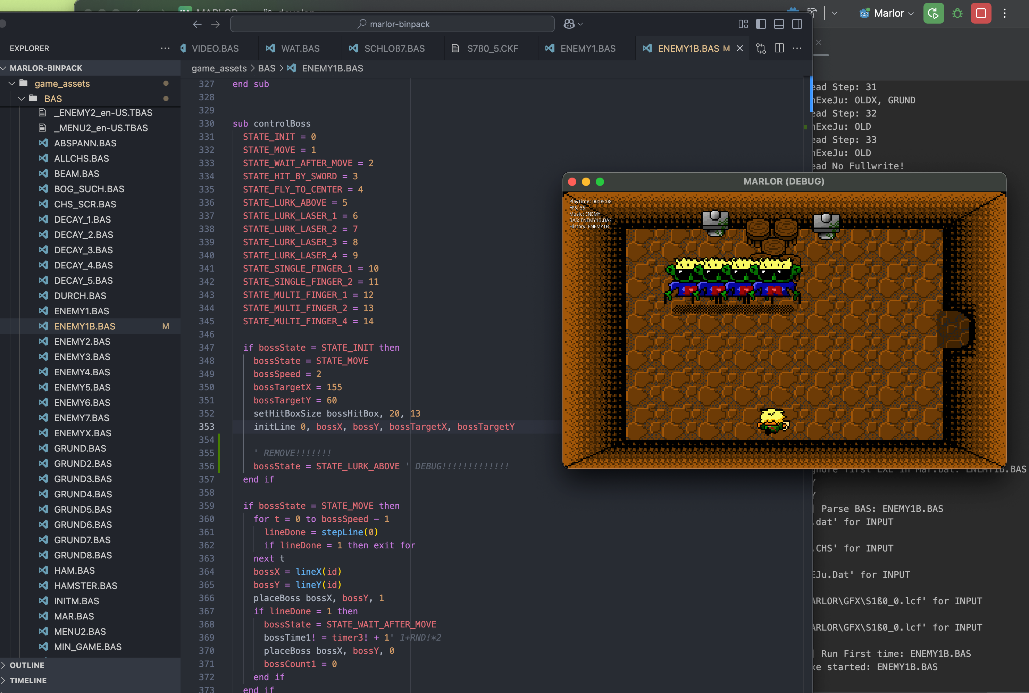Image resolution: width=1029 pixels, height=693 pixels.
Task: Switch to the ENEMY1.BAS tab
Action: [587, 49]
